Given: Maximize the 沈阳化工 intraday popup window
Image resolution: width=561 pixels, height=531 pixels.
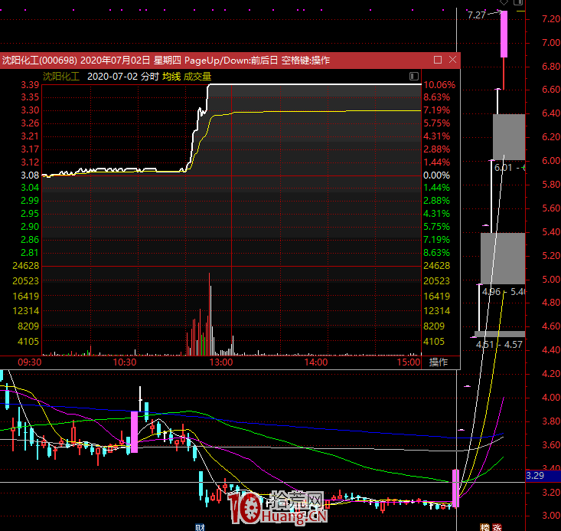Looking at the screenshot, I should click(x=438, y=60).
